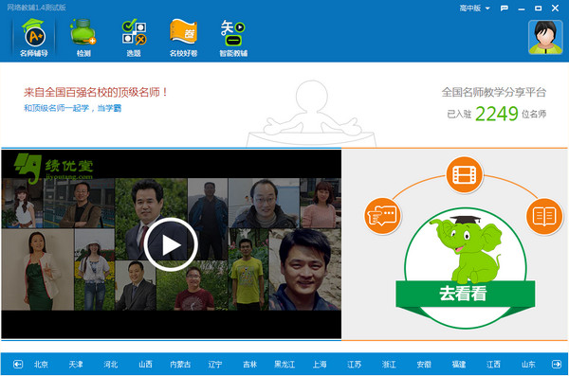Select the 上海 province tab

(x=320, y=364)
